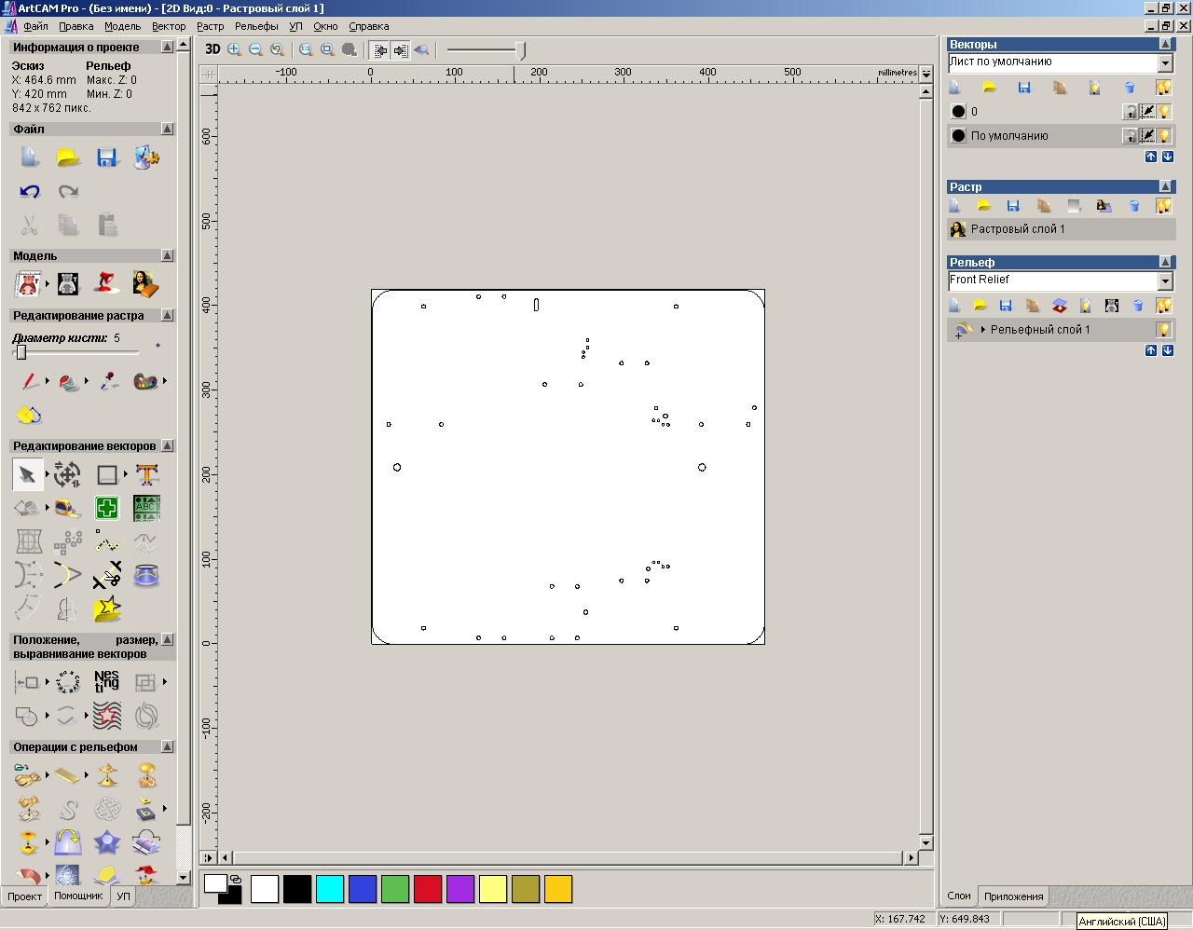
Task: Open the Лист по умолчанию dropdown
Action: pos(1164,62)
